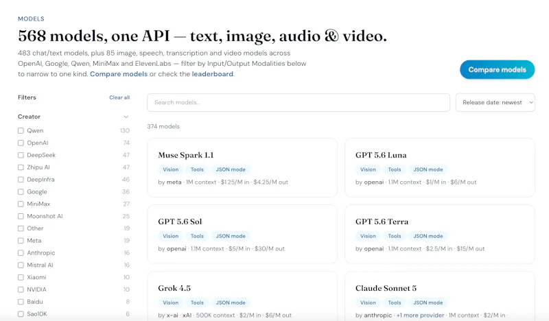Tick the NVIDIA checkbox
Screen dimensions: 549x321
(21, 289)
